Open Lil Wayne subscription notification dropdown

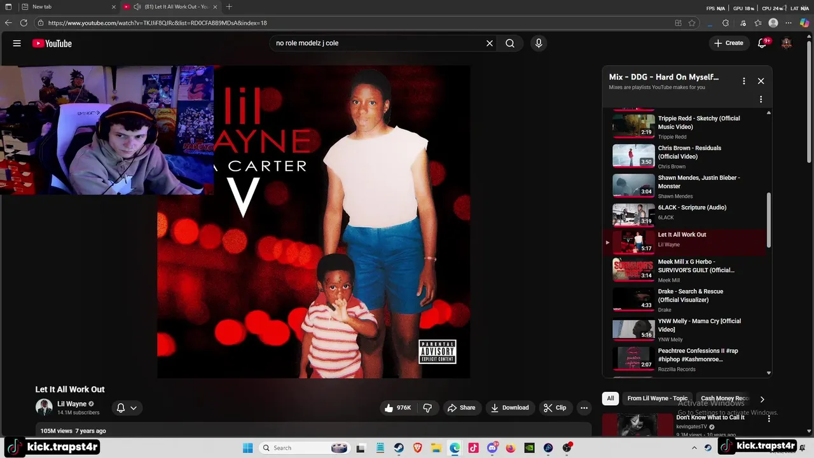pyautogui.click(x=127, y=408)
